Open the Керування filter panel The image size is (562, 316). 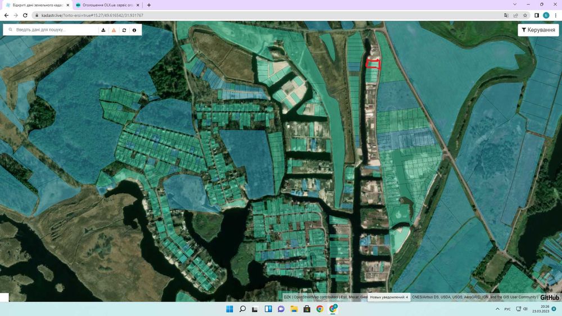(x=538, y=30)
